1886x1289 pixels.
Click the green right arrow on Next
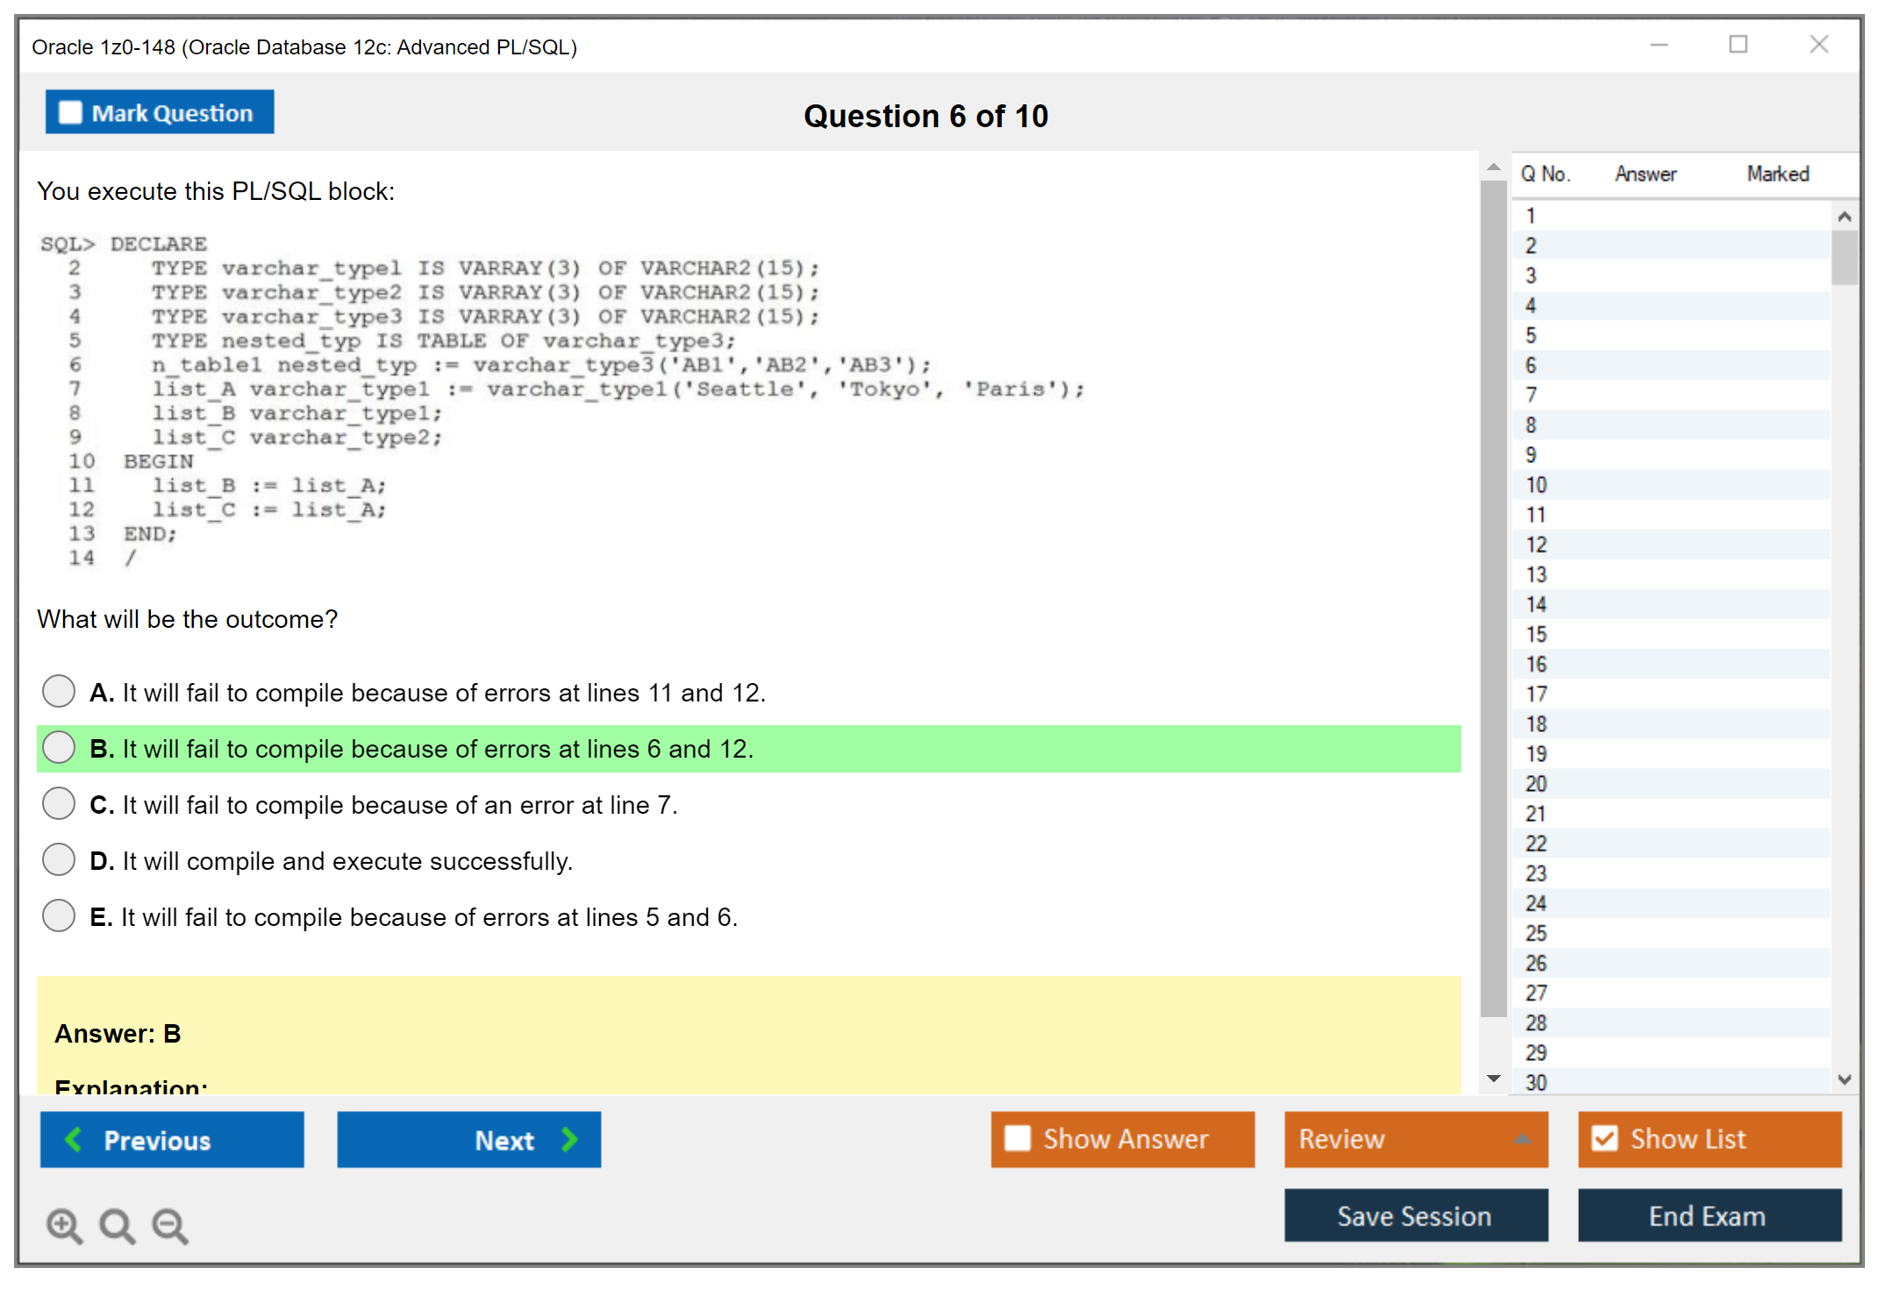[x=569, y=1139]
